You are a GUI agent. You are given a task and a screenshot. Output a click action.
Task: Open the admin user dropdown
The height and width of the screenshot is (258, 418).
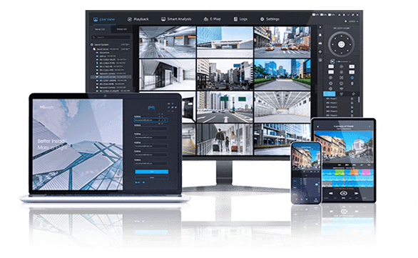[x=352, y=21]
